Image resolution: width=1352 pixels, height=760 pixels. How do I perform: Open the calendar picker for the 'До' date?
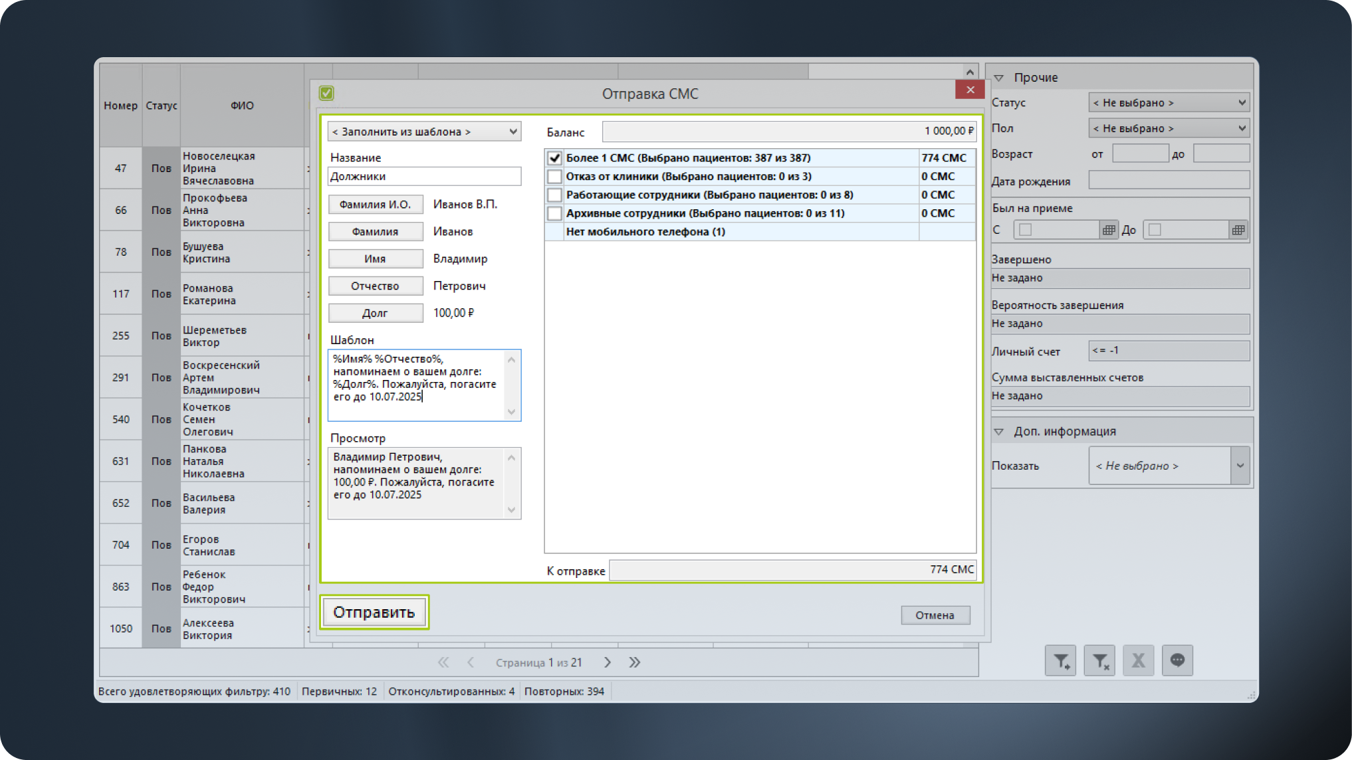[1238, 230]
